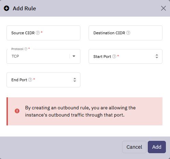Image resolution: width=170 pixels, height=159 pixels.
Task: Click the help icon beside Destination CIDR
Action: pyautogui.click(x=128, y=33)
